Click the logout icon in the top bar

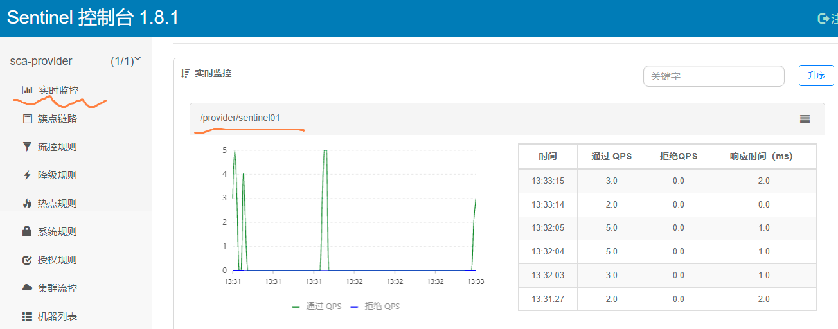click(x=823, y=19)
